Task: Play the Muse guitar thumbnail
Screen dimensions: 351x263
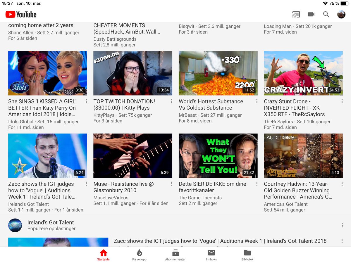Action: (133, 156)
